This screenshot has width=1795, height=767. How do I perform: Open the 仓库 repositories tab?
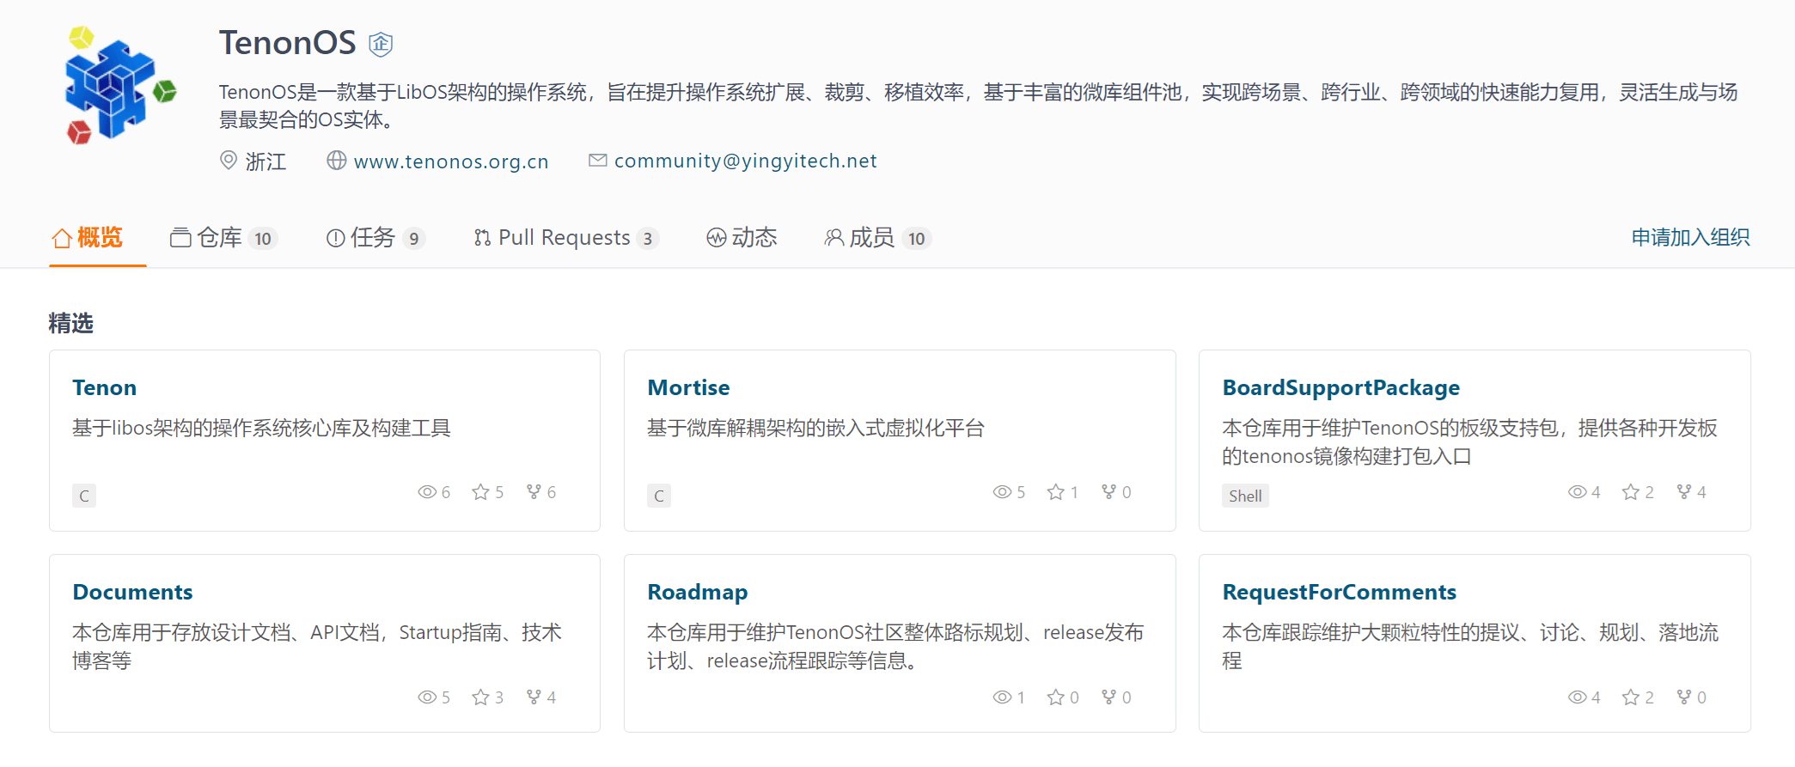click(222, 238)
